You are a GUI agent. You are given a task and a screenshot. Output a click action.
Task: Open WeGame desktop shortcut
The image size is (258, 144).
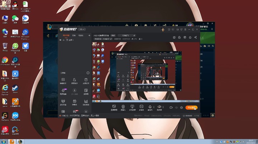point(5,117)
